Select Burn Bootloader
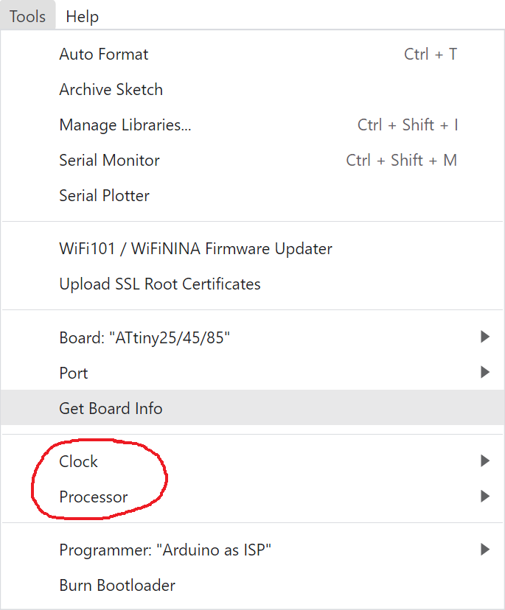This screenshot has width=505, height=610. pos(117,586)
